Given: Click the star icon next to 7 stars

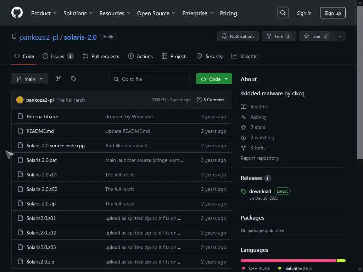Looking at the screenshot, I should click(x=244, y=127).
